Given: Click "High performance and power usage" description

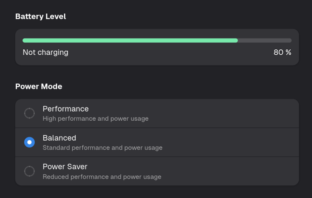Looking at the screenshot, I should click(x=95, y=119).
